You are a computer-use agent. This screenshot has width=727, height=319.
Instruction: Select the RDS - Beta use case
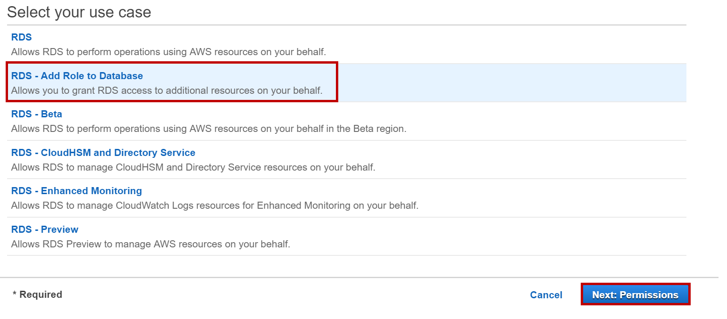[x=36, y=114]
